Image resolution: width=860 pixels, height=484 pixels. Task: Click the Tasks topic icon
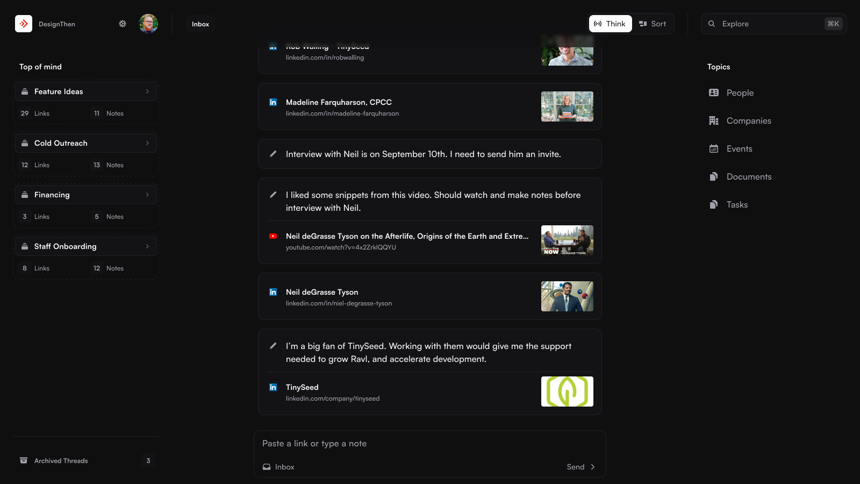[x=714, y=204]
